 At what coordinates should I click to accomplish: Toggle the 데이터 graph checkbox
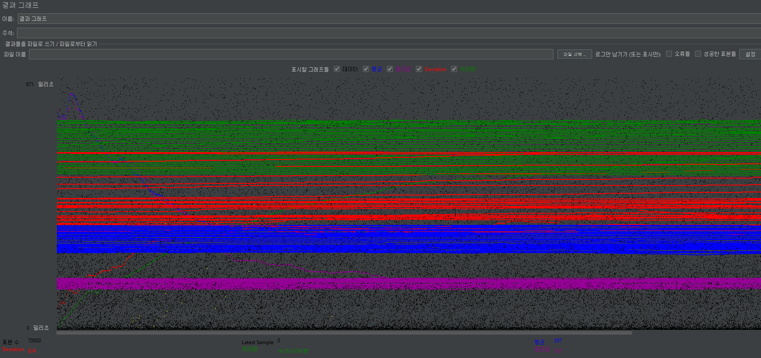[337, 69]
